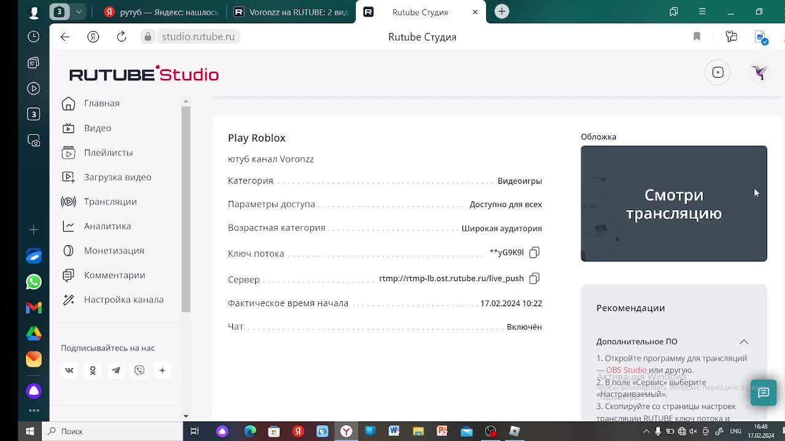Open the hummingbird channel avatar menu
This screenshot has width=785, height=441.
759,72
